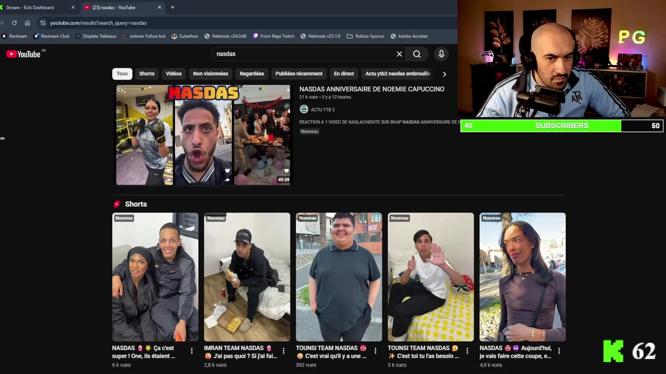This screenshot has width=666, height=374.
Task: Open 'C'est toi tu l'as besoin' short title
Action: [424, 352]
